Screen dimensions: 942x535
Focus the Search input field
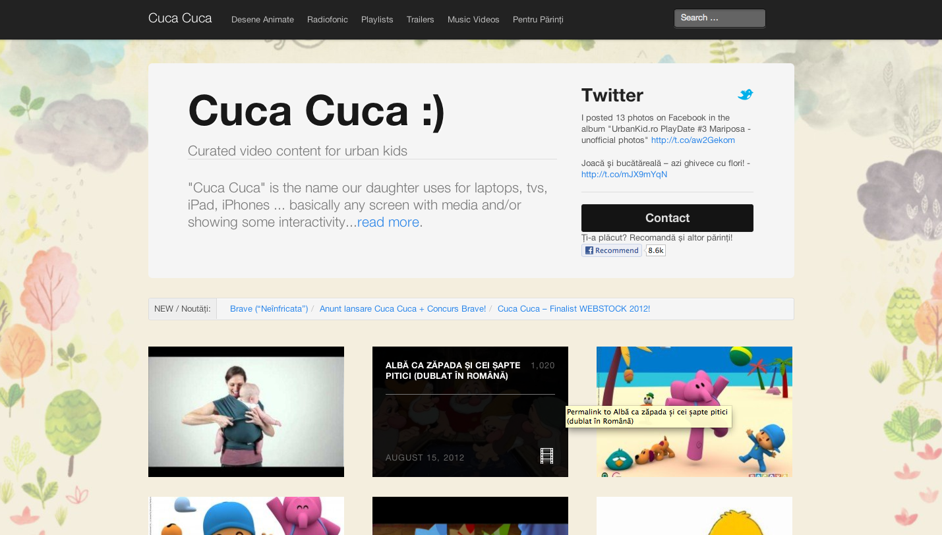[x=719, y=18]
